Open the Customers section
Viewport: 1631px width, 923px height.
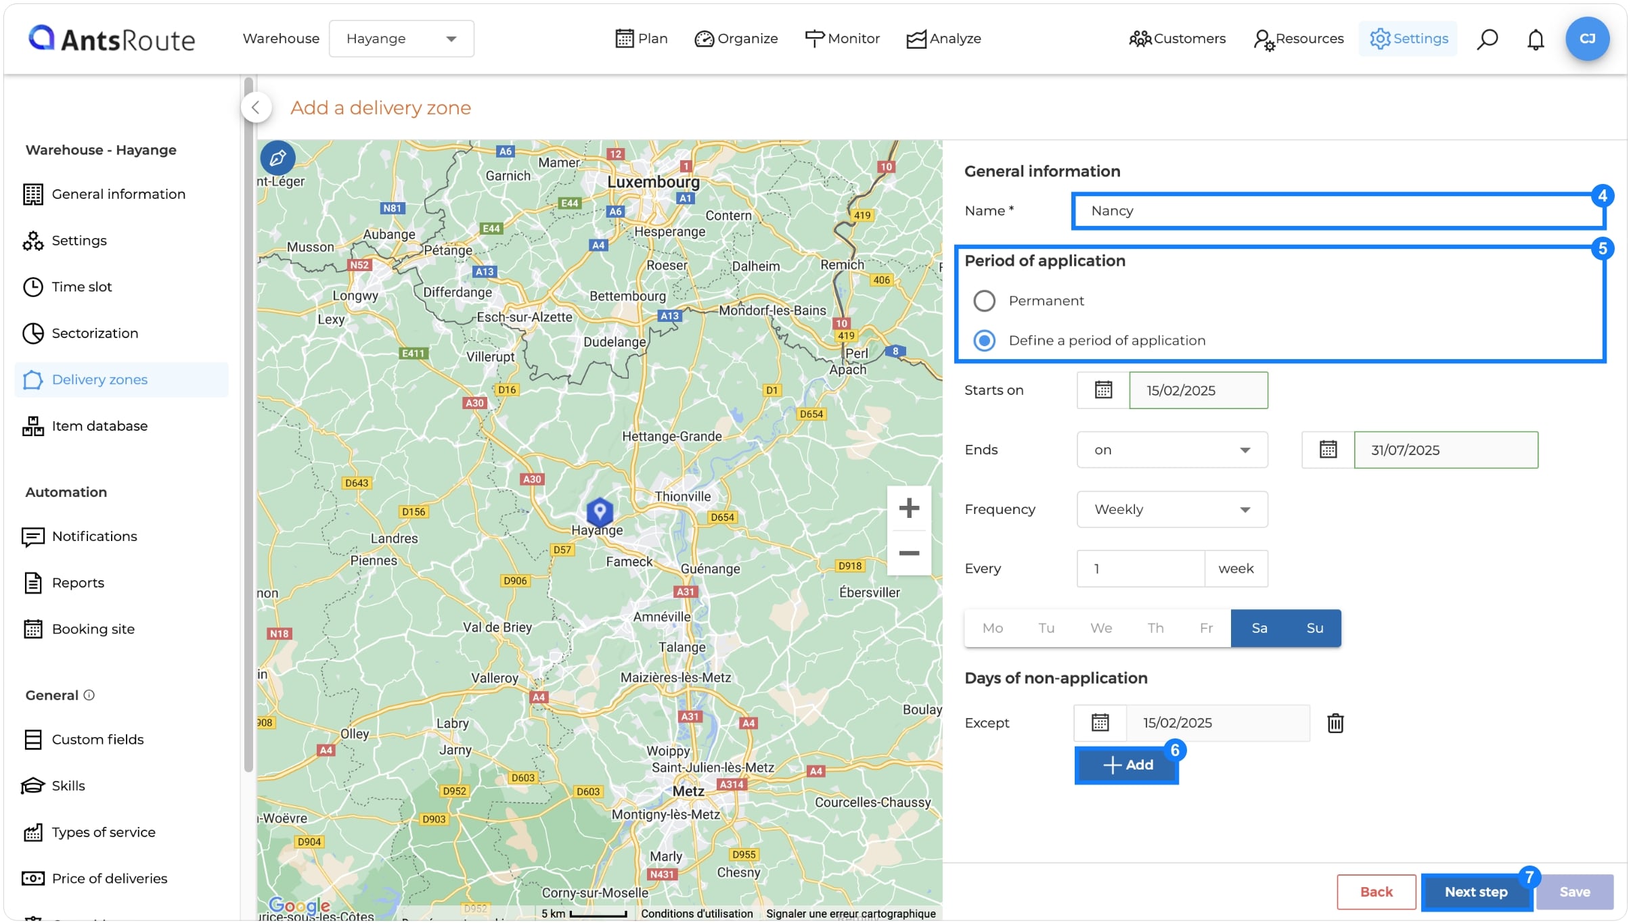coord(1177,39)
